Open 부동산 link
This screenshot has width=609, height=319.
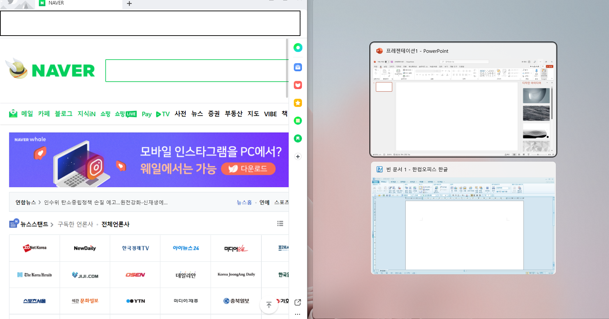[234, 114]
